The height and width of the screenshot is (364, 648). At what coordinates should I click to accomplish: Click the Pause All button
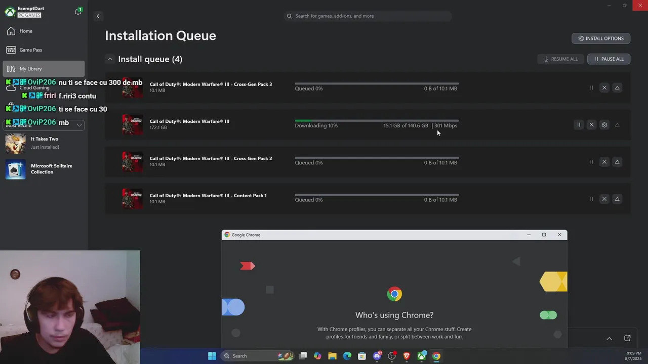pyautogui.click(x=609, y=59)
